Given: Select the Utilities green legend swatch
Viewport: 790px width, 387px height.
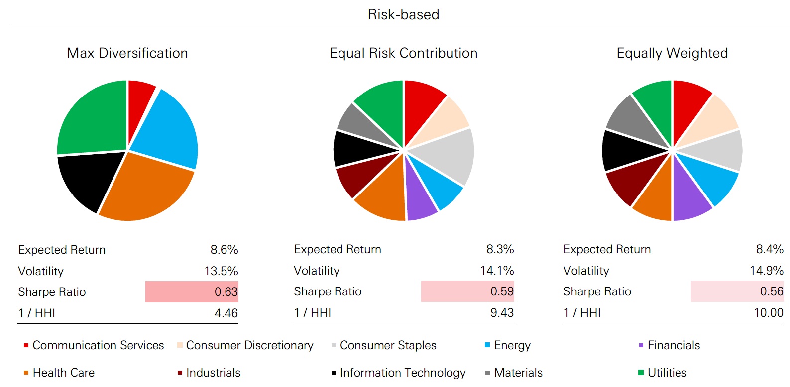Looking at the screenshot, I should point(641,373).
